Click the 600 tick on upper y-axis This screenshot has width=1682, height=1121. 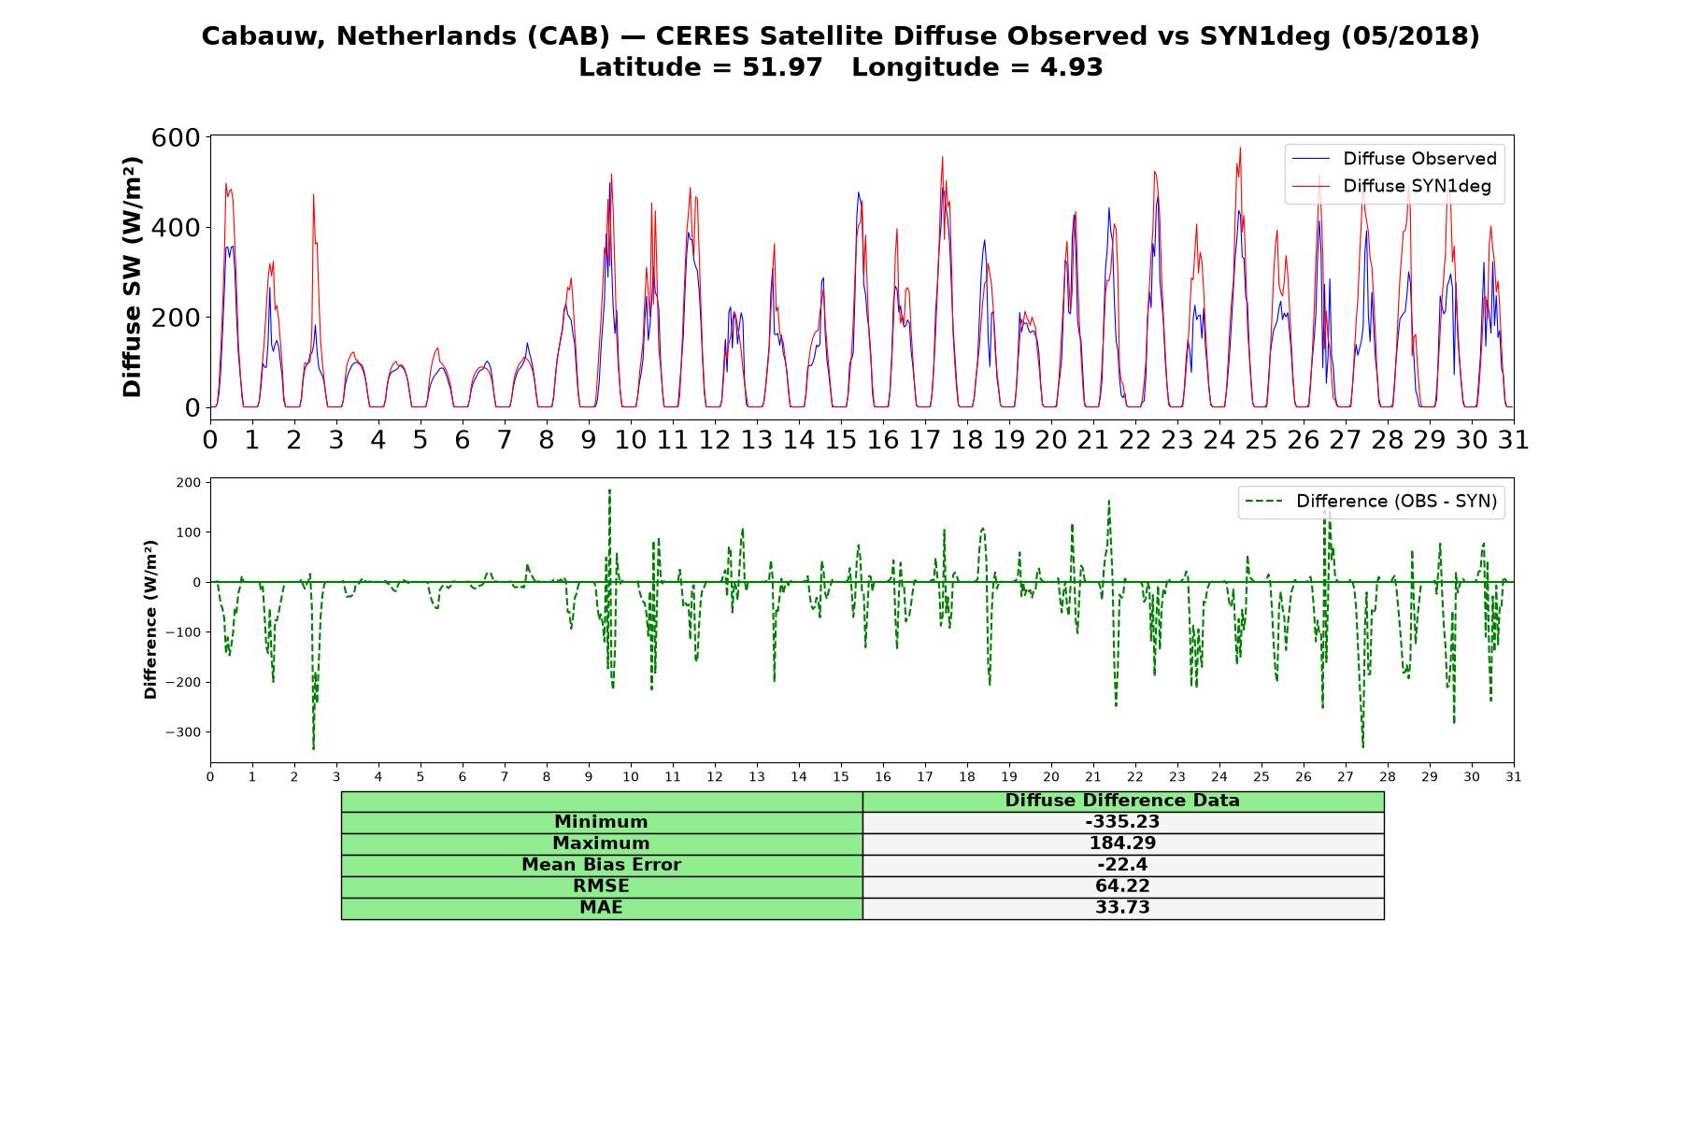click(x=176, y=138)
